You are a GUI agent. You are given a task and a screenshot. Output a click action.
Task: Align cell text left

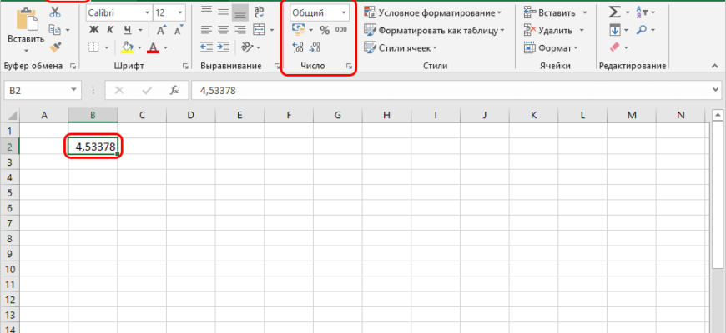pyautogui.click(x=206, y=30)
